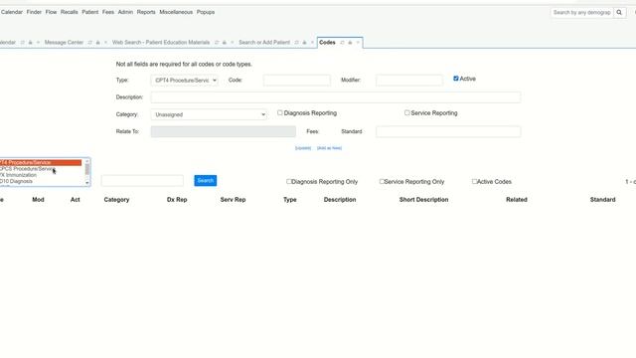Close the Search or Add Patient tab
Image resolution: width=636 pixels, height=358 pixels.
[x=312, y=43]
